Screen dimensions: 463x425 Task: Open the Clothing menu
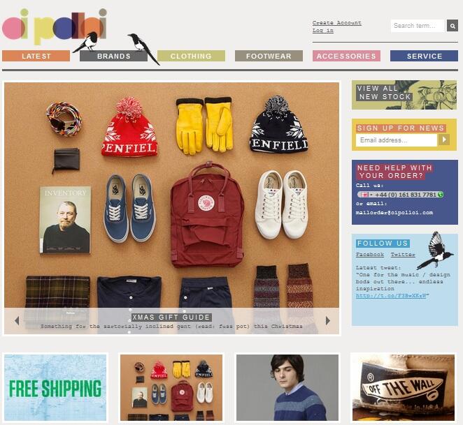[x=191, y=56]
